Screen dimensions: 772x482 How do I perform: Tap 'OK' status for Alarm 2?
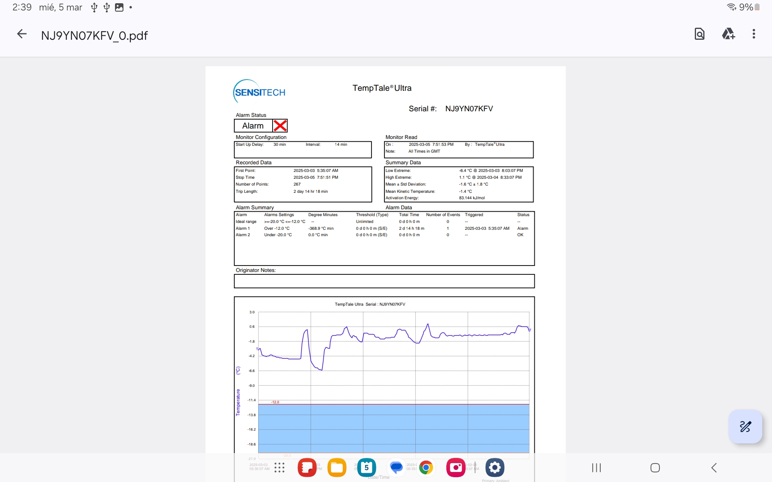[520, 235]
